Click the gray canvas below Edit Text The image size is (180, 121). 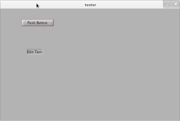(x=34, y=80)
